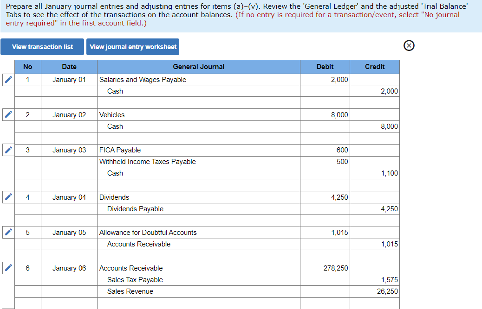The width and height of the screenshot is (482, 309).
Task: Select Allowance for Doubtful Accounts line
Action: (x=199, y=233)
